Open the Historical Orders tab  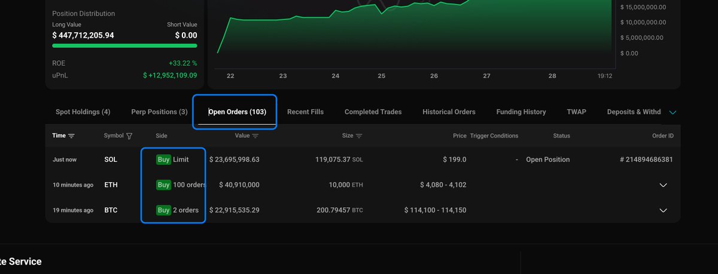pyautogui.click(x=449, y=112)
